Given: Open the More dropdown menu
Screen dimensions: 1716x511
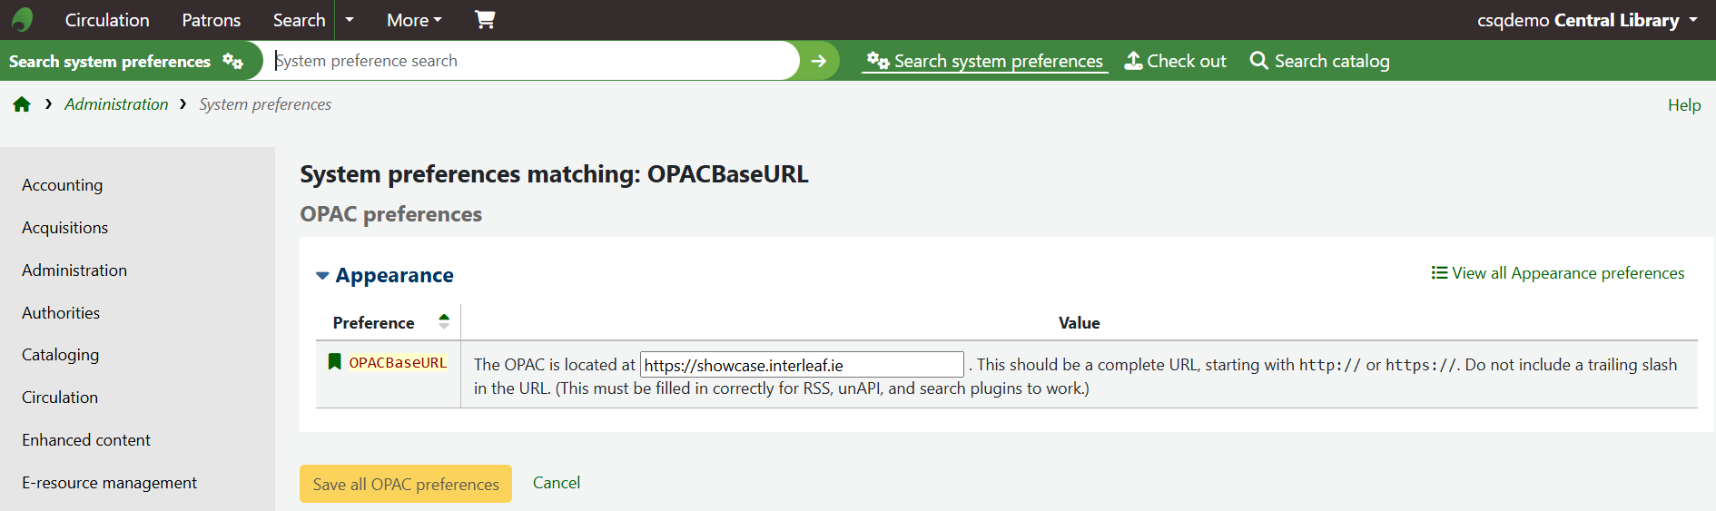Looking at the screenshot, I should pos(414,19).
